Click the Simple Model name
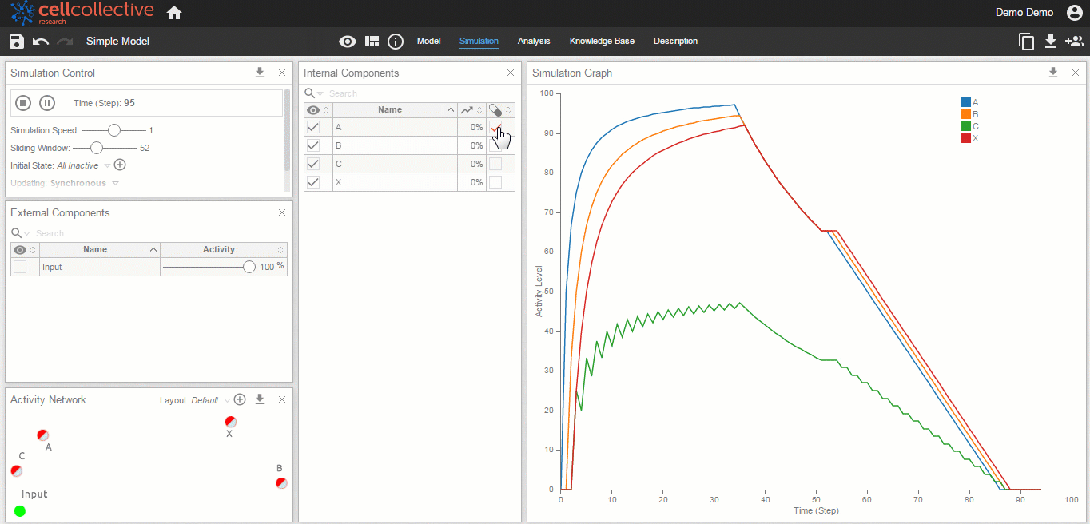Image resolution: width=1090 pixels, height=524 pixels. pyautogui.click(x=117, y=42)
